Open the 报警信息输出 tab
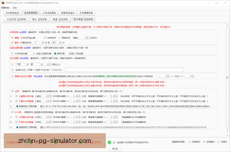230x152 pixels. (68, 13)
